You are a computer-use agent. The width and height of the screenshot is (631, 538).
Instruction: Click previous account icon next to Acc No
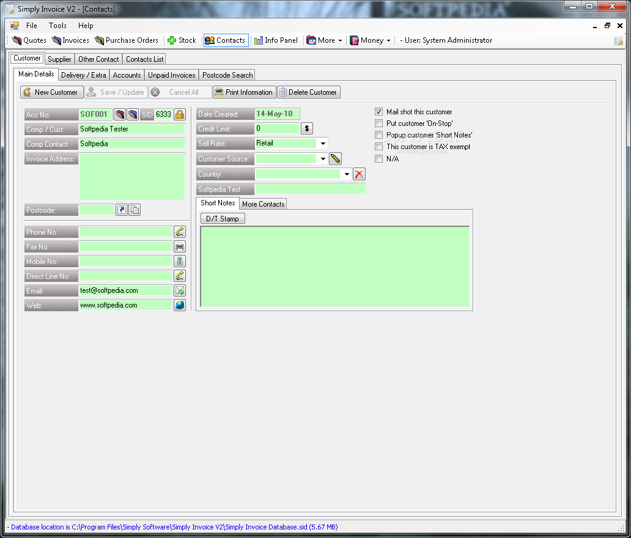click(x=119, y=114)
